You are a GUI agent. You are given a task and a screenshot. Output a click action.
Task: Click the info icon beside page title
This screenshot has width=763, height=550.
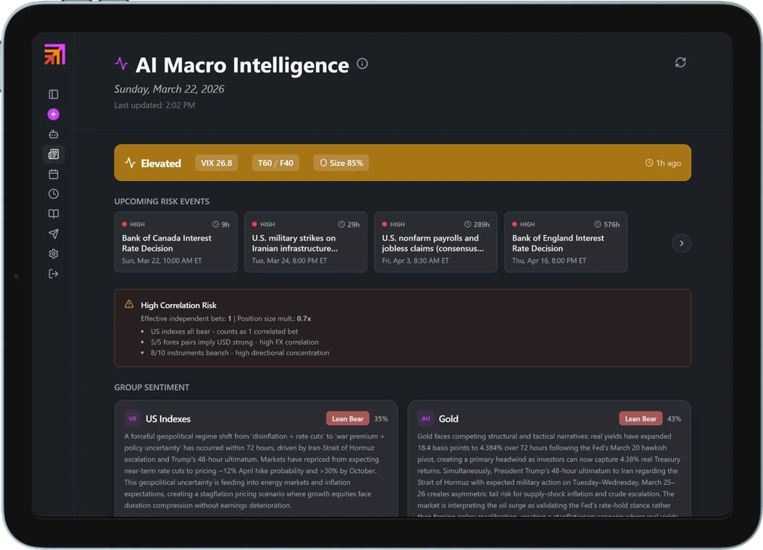(x=362, y=64)
